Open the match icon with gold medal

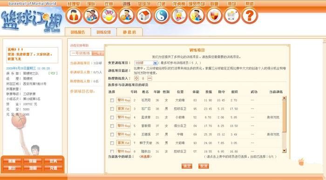[109, 16]
